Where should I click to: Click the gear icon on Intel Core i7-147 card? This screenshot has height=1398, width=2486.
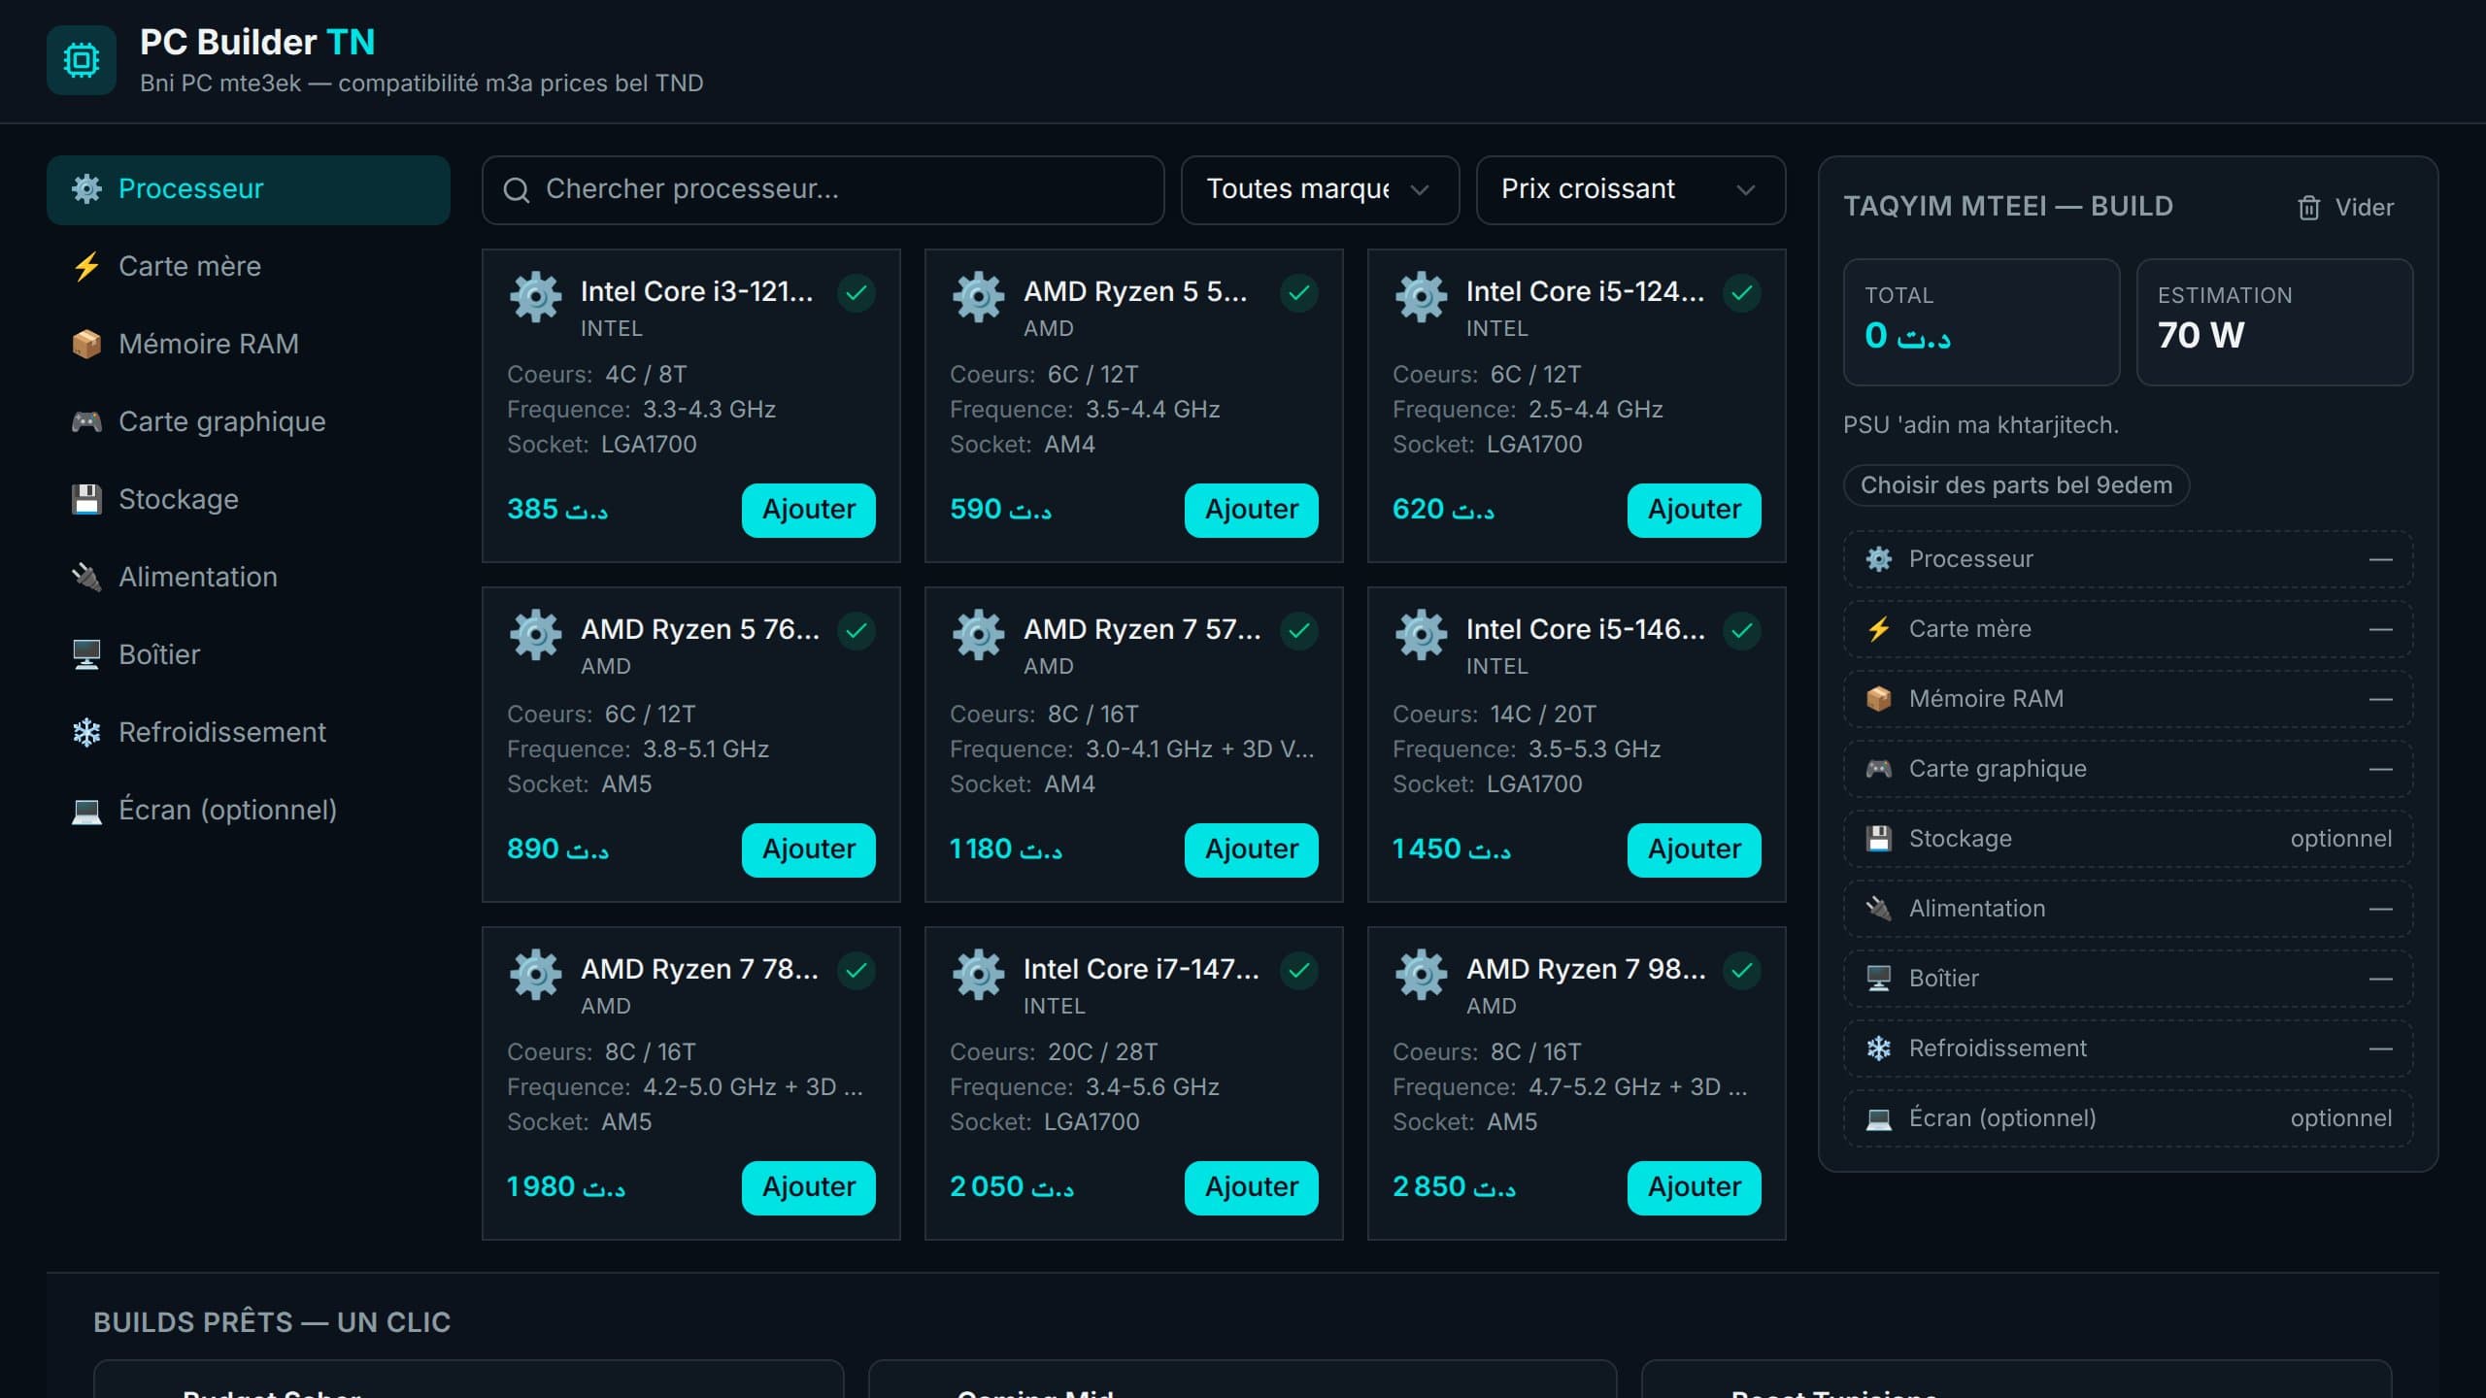tap(978, 974)
